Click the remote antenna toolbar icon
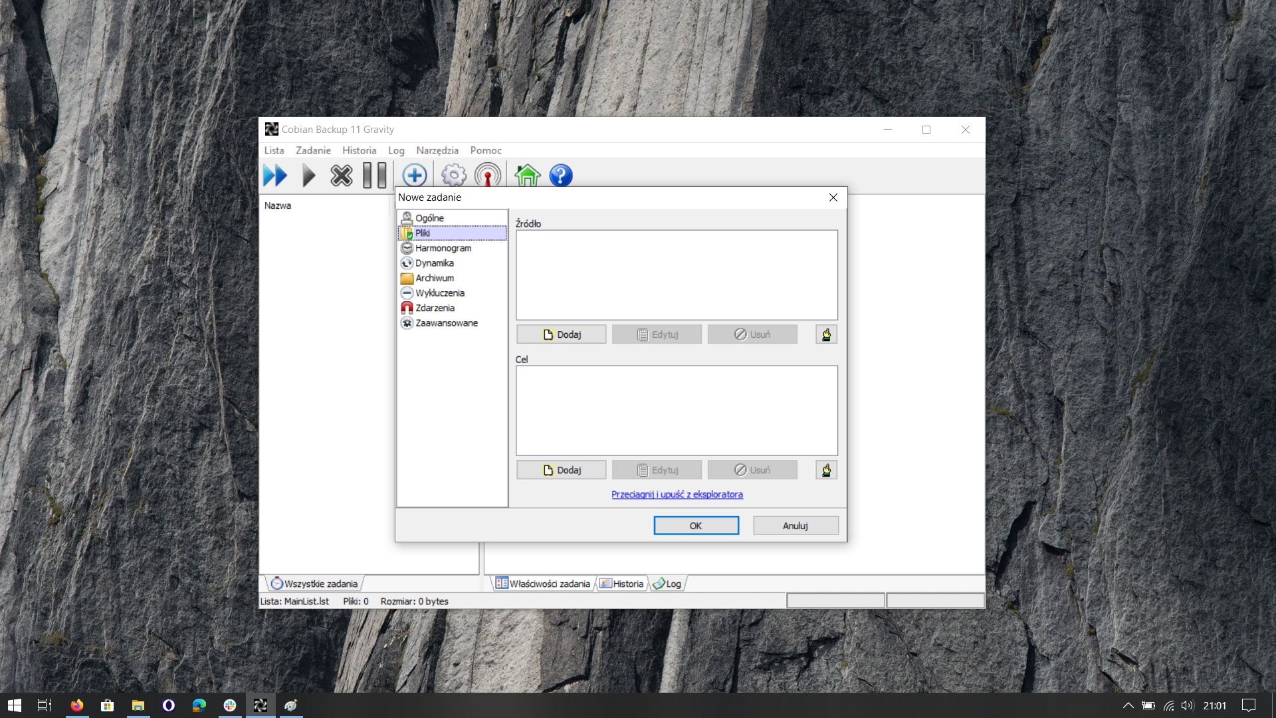1276x718 pixels. 488,176
